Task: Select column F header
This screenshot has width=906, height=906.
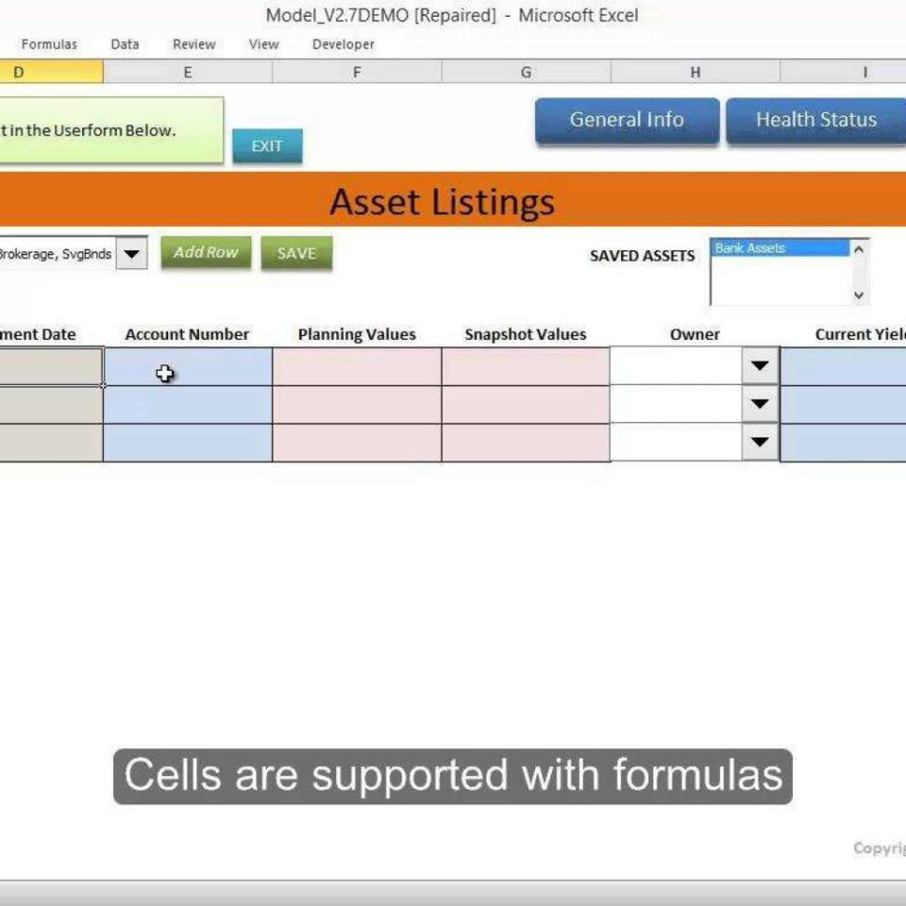Action: (357, 72)
